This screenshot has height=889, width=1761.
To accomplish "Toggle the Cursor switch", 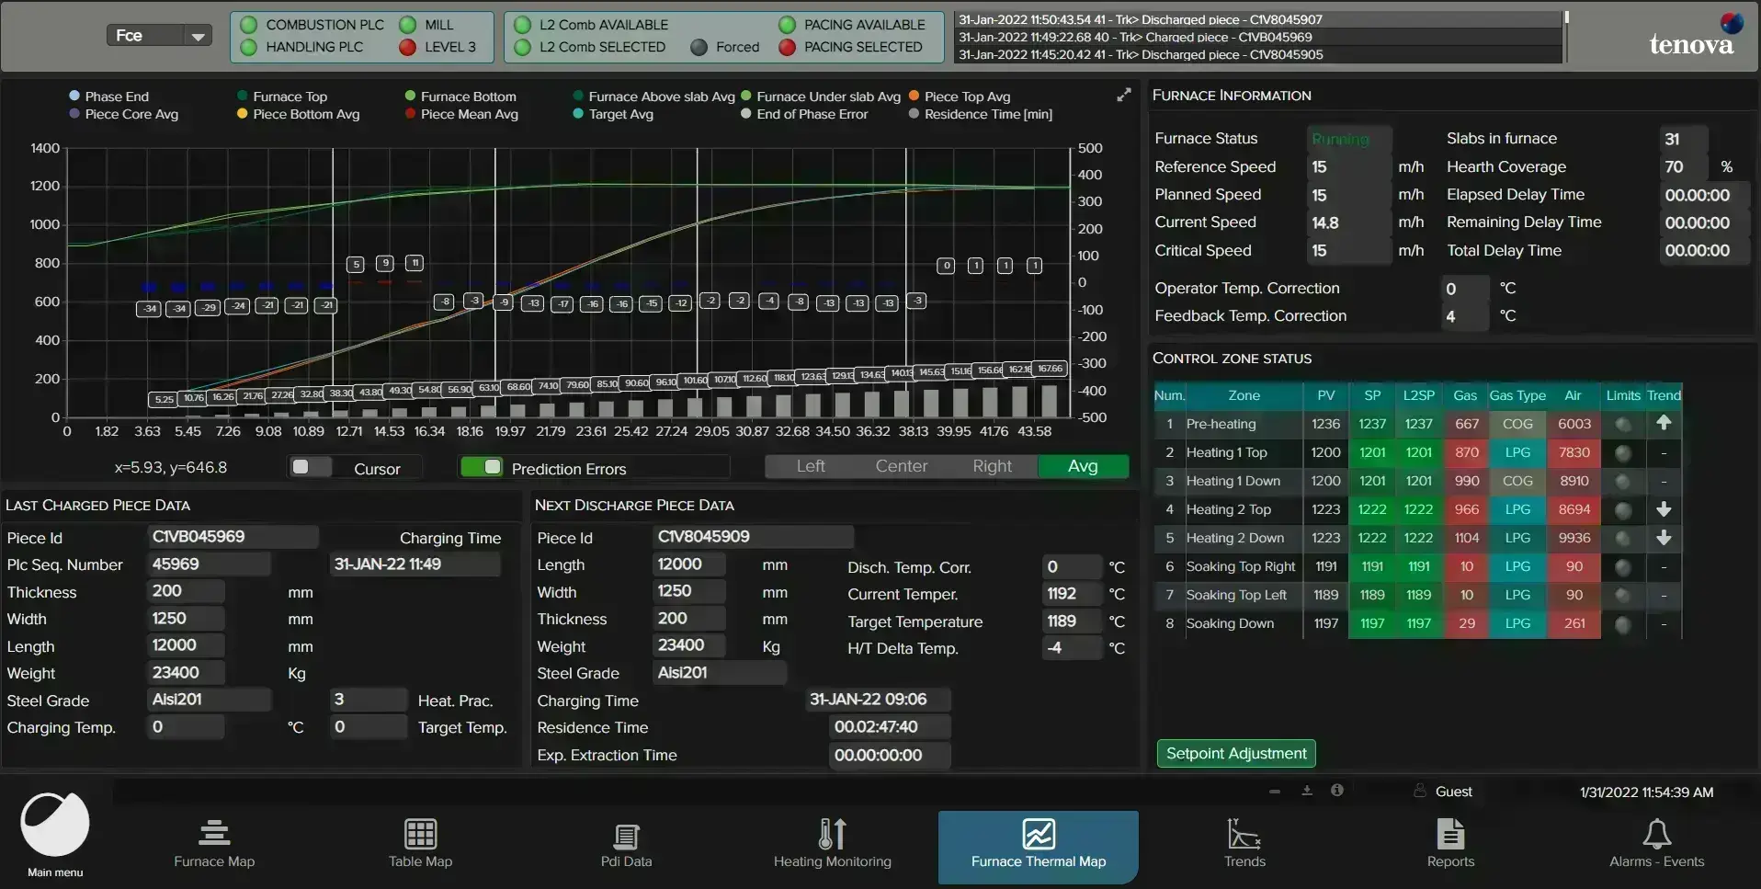I will pos(310,467).
